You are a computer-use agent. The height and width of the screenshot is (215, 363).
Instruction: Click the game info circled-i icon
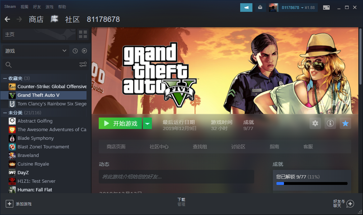click(x=331, y=123)
